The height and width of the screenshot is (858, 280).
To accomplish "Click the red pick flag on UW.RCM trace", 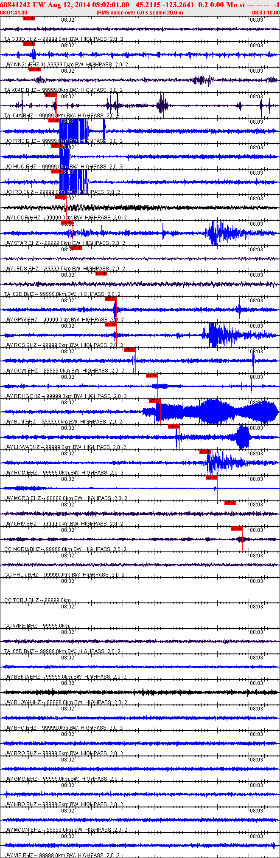I will [205, 452].
